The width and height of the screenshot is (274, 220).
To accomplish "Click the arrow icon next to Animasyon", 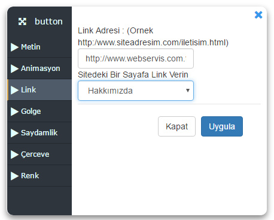I will tap(14, 69).
